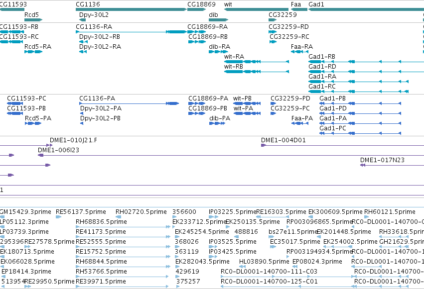Select BAC clone DME1-010J21.F
This screenshot has height=289, width=424.
click(x=73, y=140)
